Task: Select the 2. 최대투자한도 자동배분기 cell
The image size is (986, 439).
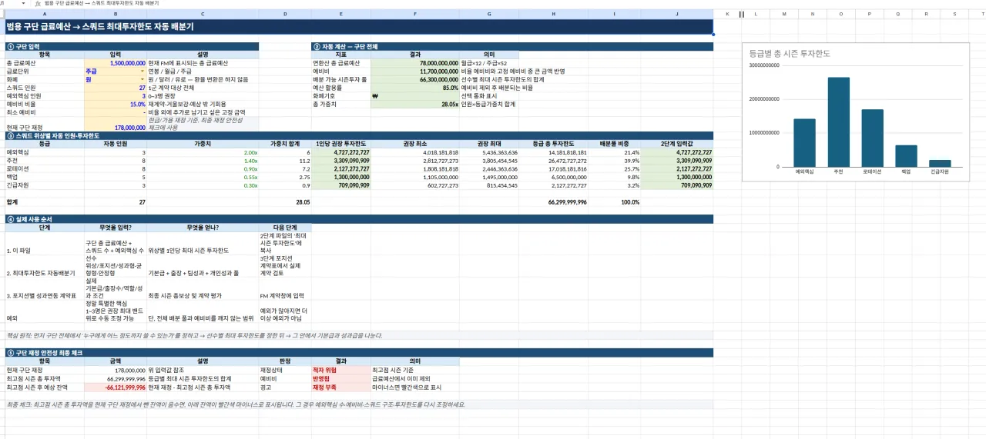Action: pos(44,267)
